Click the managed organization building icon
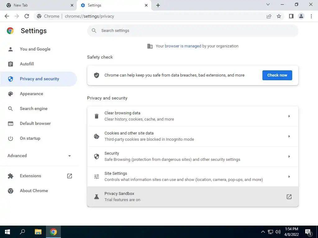 [x=150, y=46]
